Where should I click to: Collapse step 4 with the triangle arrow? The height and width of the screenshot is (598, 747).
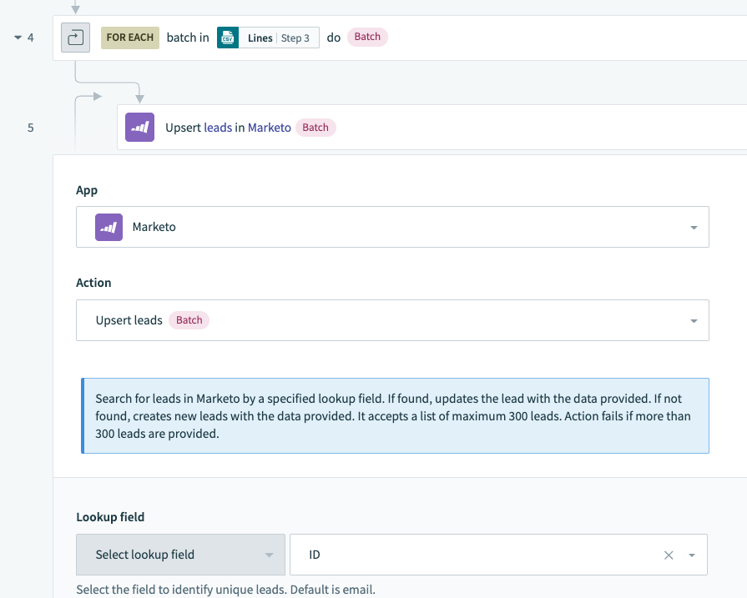[18, 38]
